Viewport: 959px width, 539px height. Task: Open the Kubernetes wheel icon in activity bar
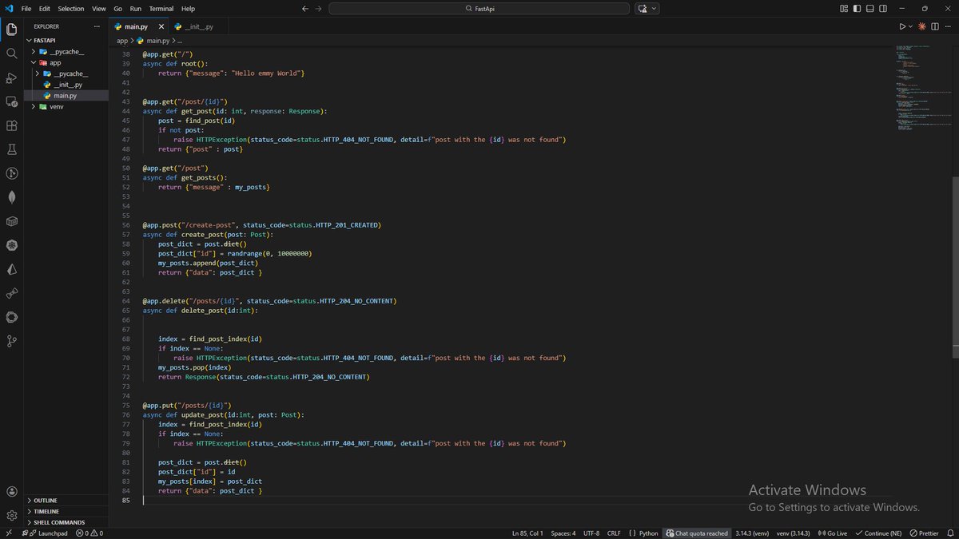coord(11,245)
